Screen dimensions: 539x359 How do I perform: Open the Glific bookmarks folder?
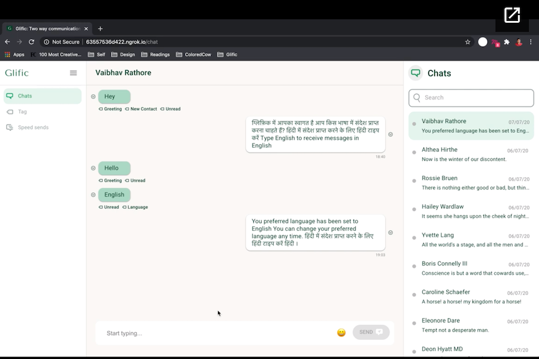click(227, 54)
